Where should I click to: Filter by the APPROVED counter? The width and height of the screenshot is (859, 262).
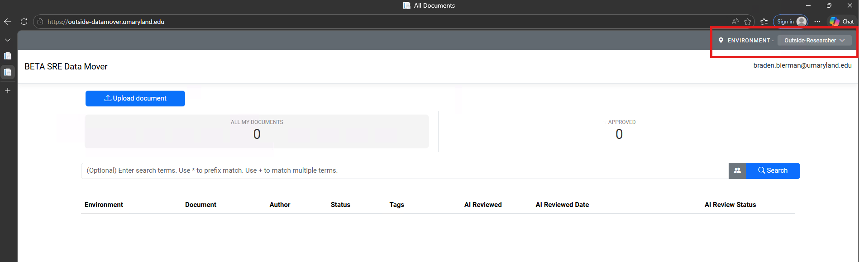(x=619, y=130)
